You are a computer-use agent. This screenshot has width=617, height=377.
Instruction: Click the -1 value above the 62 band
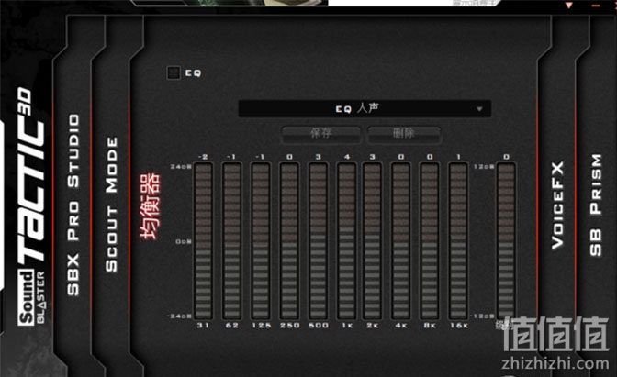(x=231, y=157)
